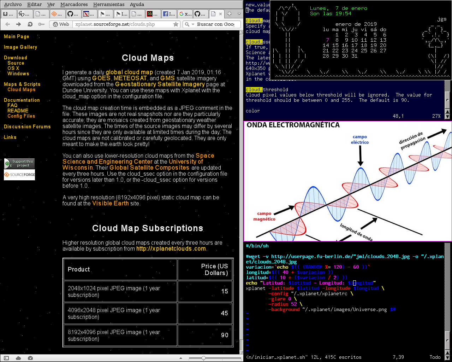Go back with the browser back arrow
Image resolution: width=452 pixels, height=362 pixels.
point(8,24)
